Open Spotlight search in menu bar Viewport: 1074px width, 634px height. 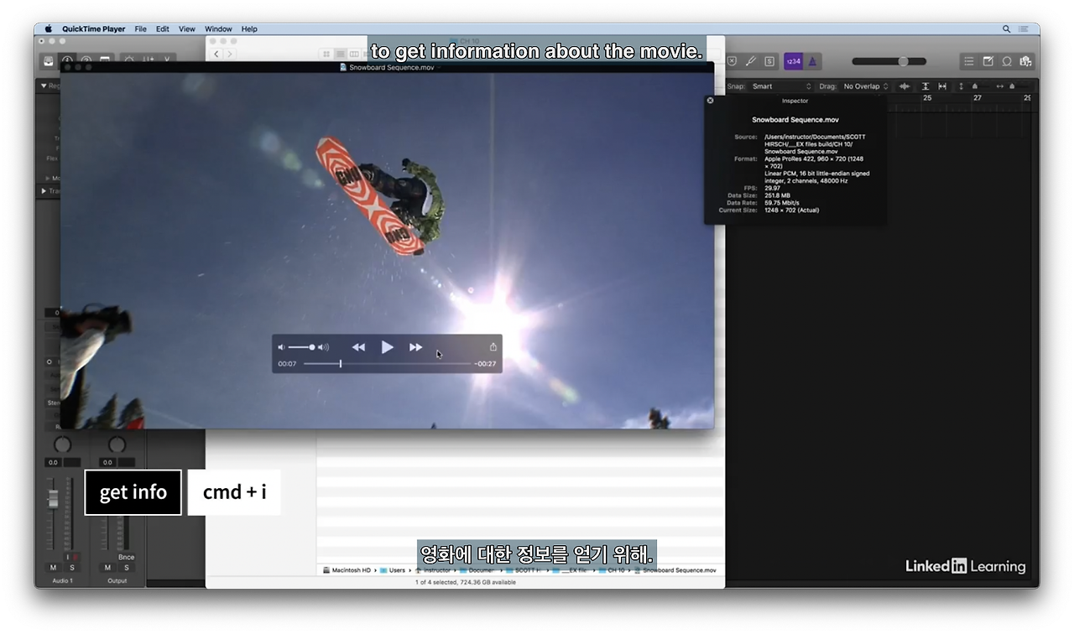pos(1006,29)
